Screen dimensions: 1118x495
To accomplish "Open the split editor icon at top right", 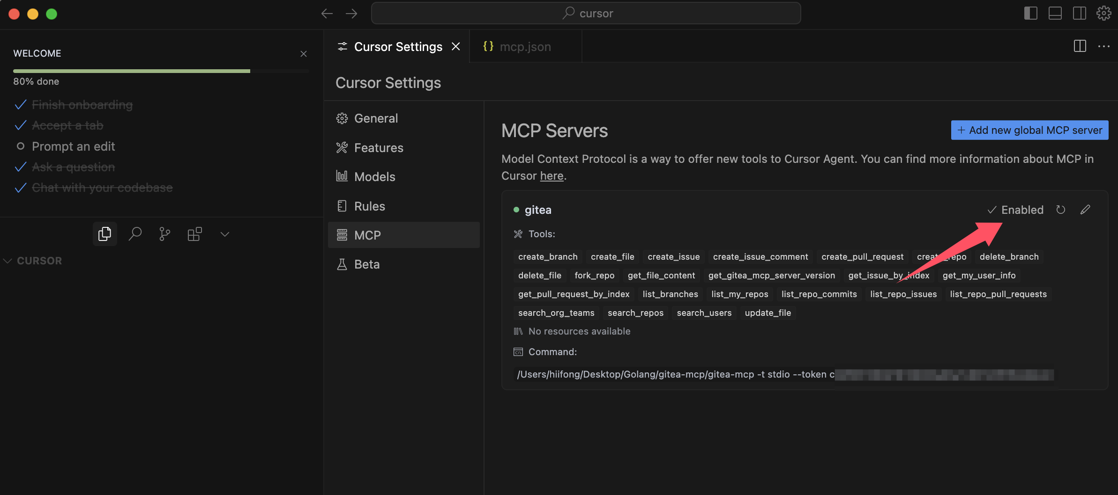I will coord(1080,46).
